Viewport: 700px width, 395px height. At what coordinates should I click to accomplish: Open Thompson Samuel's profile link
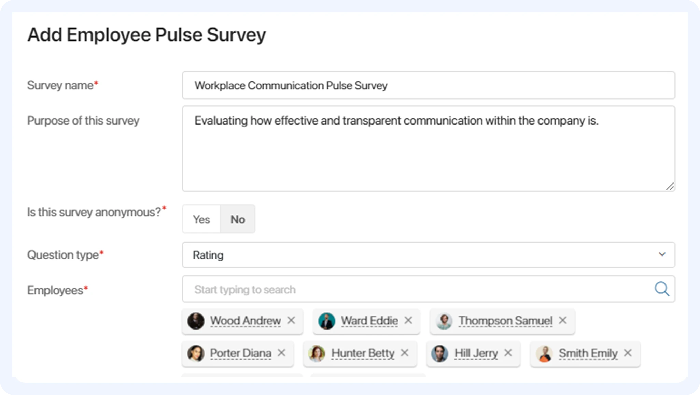pyautogui.click(x=505, y=321)
